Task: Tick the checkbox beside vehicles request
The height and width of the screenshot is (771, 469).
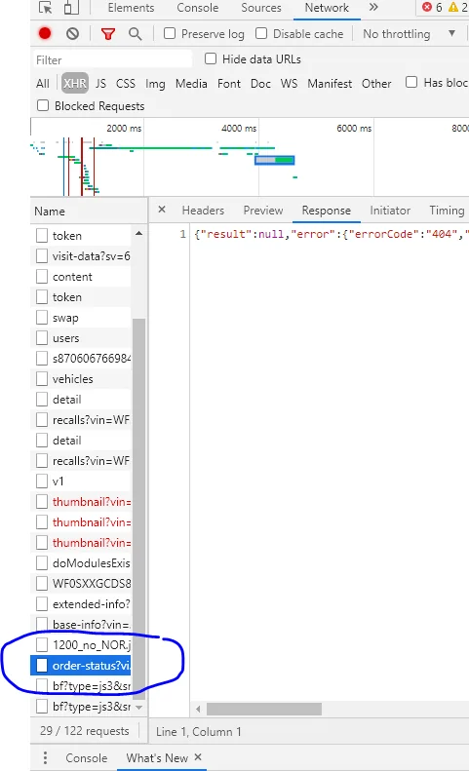Action: tap(42, 379)
